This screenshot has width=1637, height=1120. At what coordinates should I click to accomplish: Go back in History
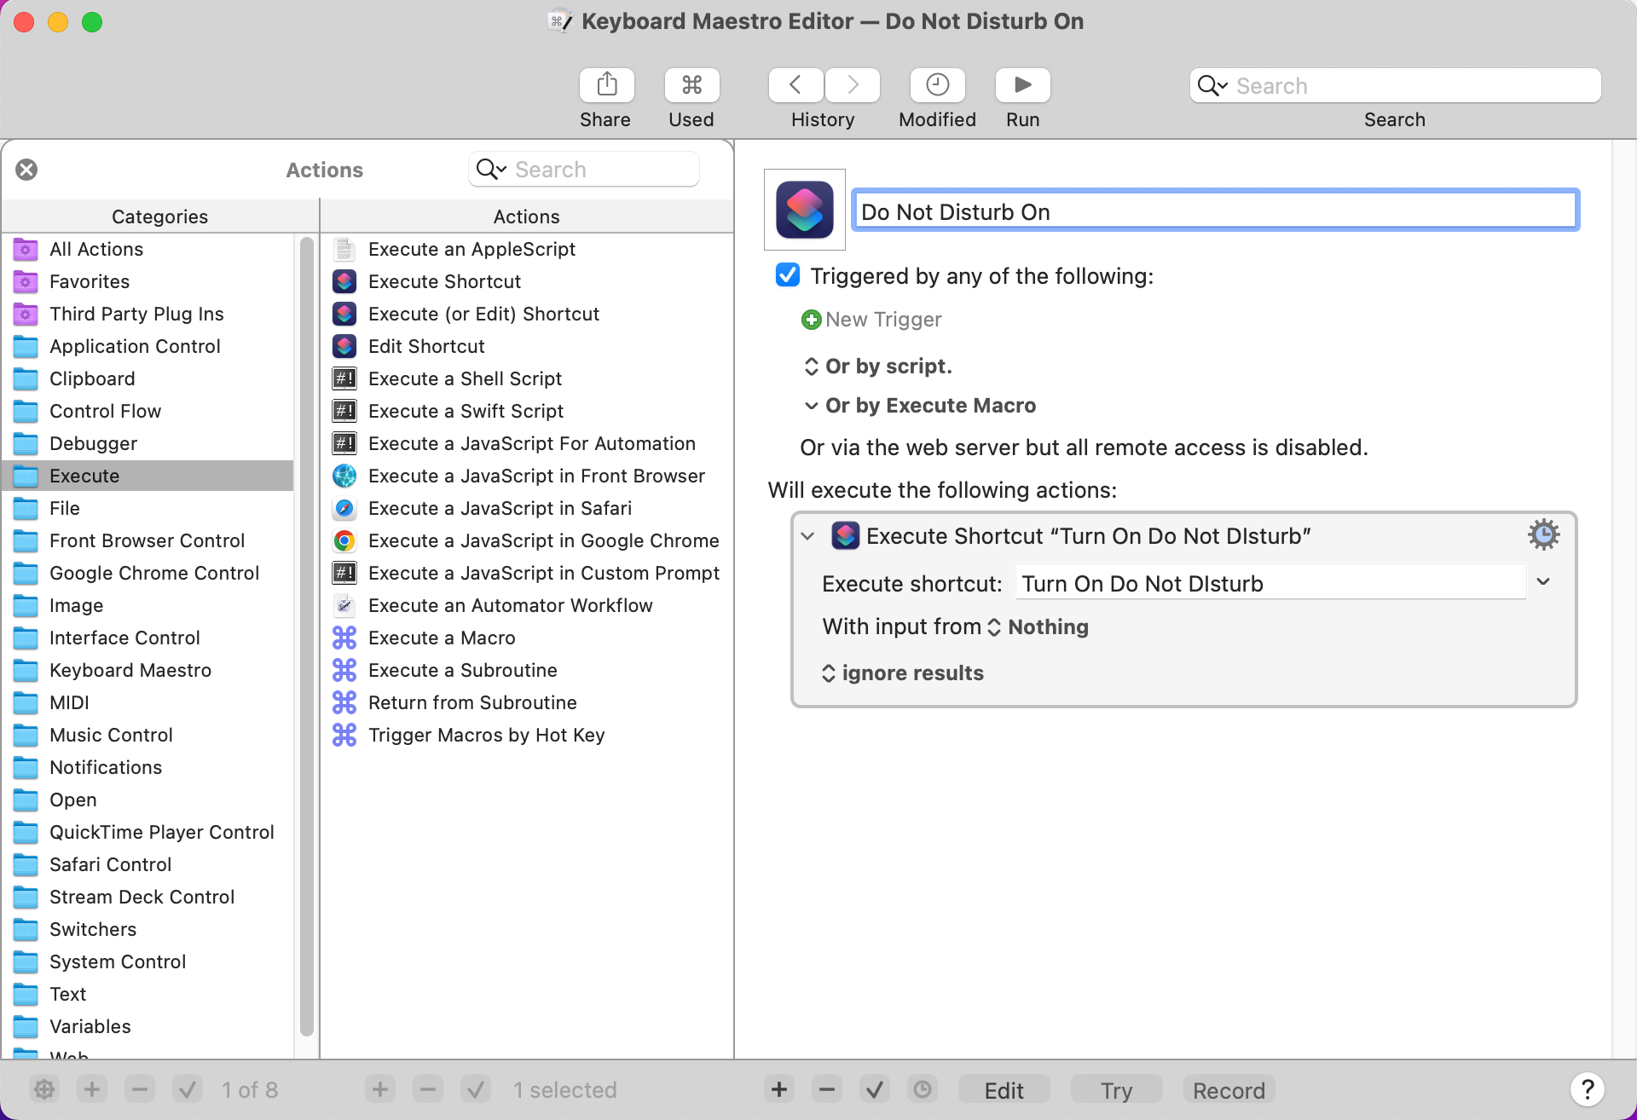pyautogui.click(x=795, y=85)
